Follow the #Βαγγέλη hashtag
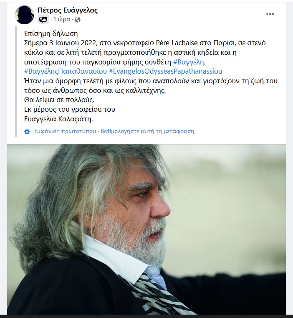Screen dimensions: 293x318 coord(189,62)
